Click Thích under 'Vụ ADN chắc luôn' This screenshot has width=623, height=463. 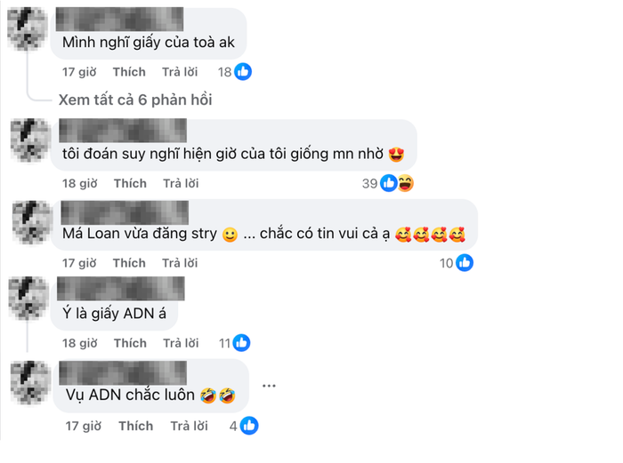point(136,426)
